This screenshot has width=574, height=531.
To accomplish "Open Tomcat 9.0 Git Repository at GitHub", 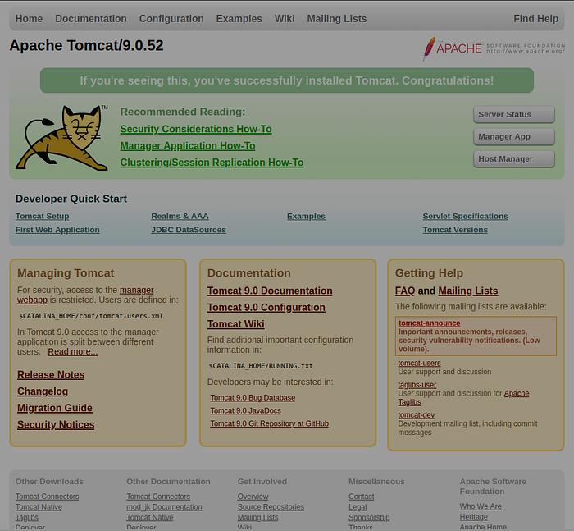I will pyautogui.click(x=269, y=424).
